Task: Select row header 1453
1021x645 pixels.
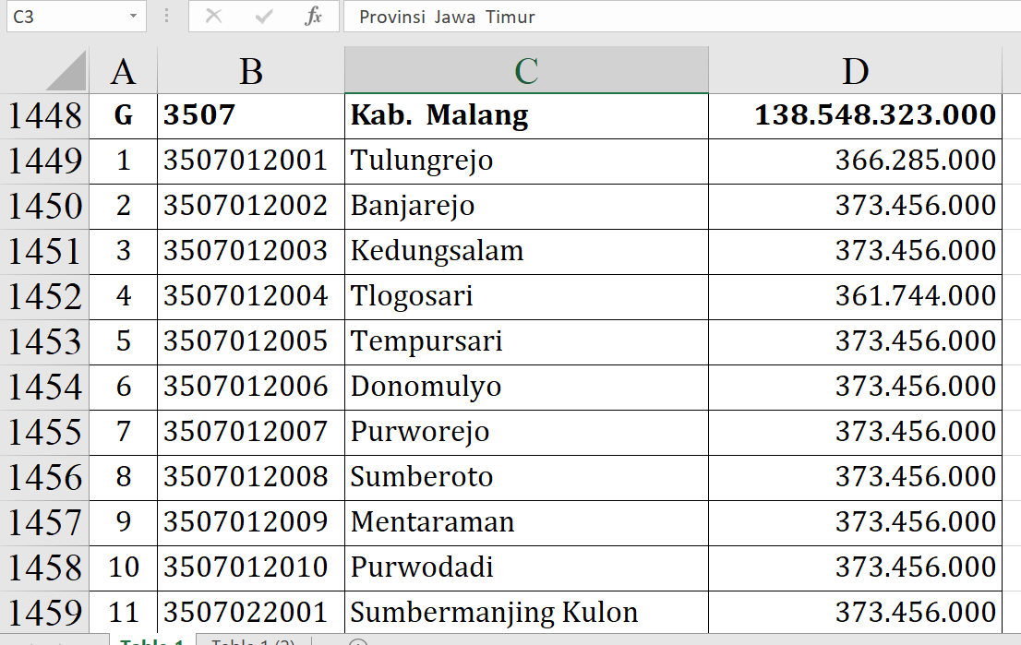Action: [44, 341]
